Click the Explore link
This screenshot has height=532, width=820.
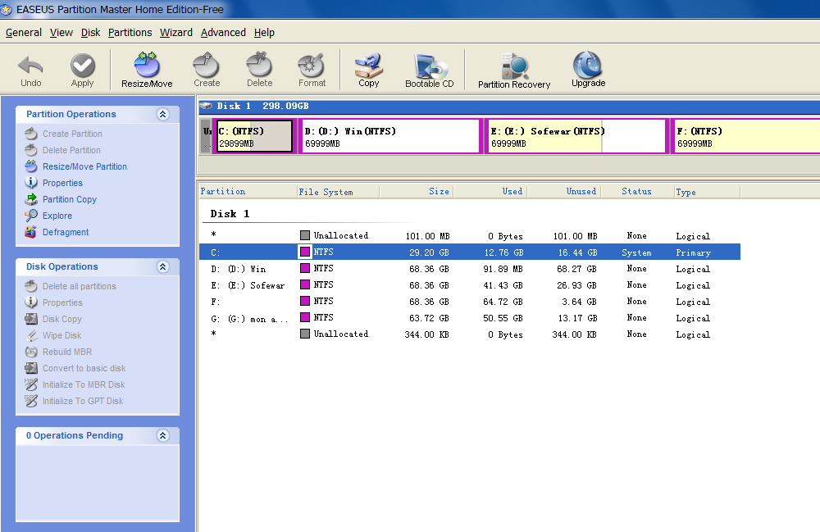coord(57,216)
